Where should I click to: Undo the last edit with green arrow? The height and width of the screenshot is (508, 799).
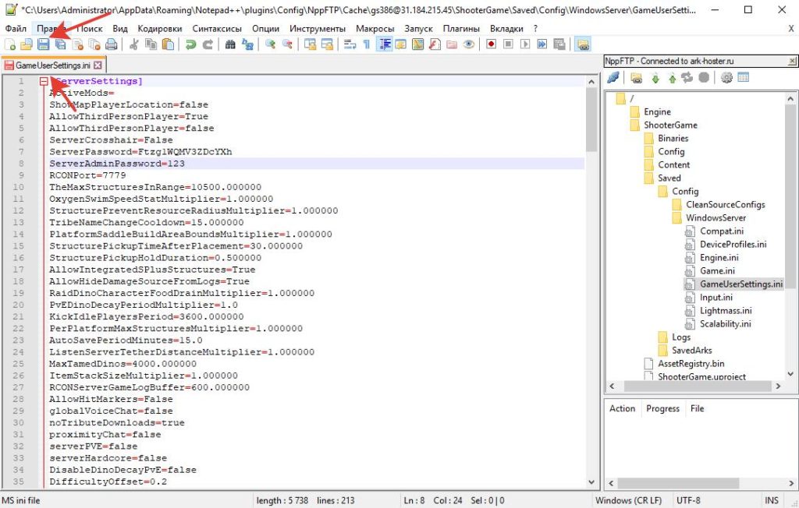190,44
